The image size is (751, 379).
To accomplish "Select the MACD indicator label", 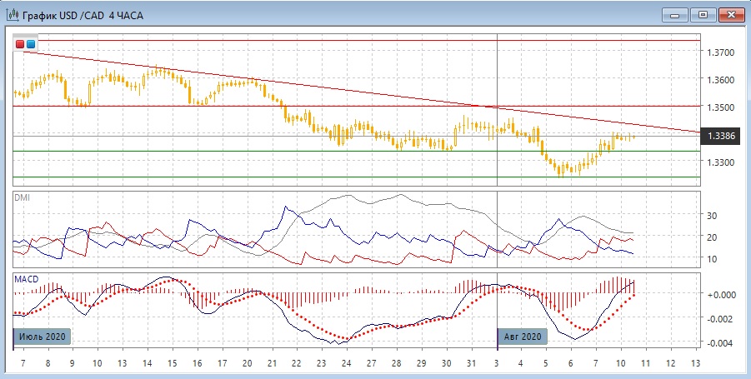I will coord(25,278).
